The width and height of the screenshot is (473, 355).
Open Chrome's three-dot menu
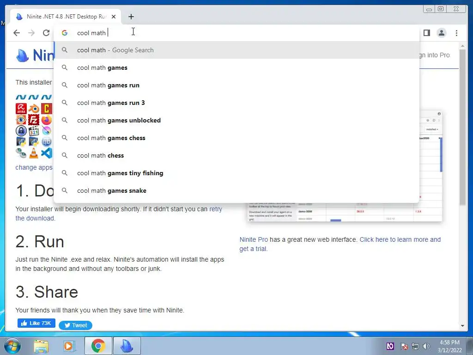click(456, 33)
